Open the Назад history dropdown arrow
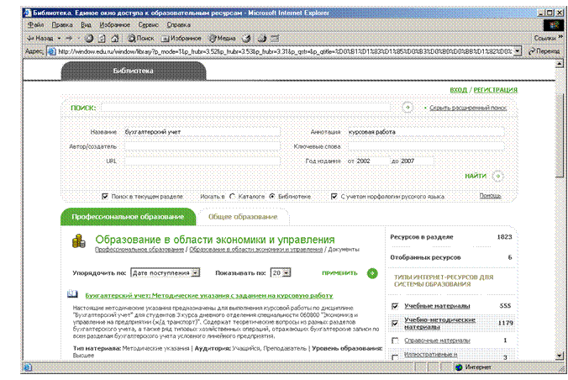Image resolution: width=568 pixels, height=380 pixels. (x=59, y=38)
